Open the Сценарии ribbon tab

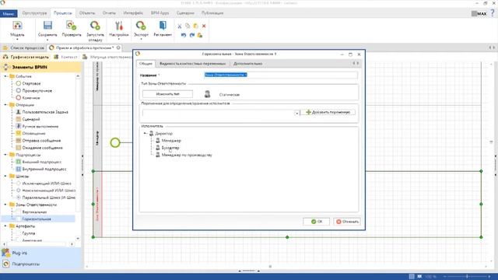185,13
